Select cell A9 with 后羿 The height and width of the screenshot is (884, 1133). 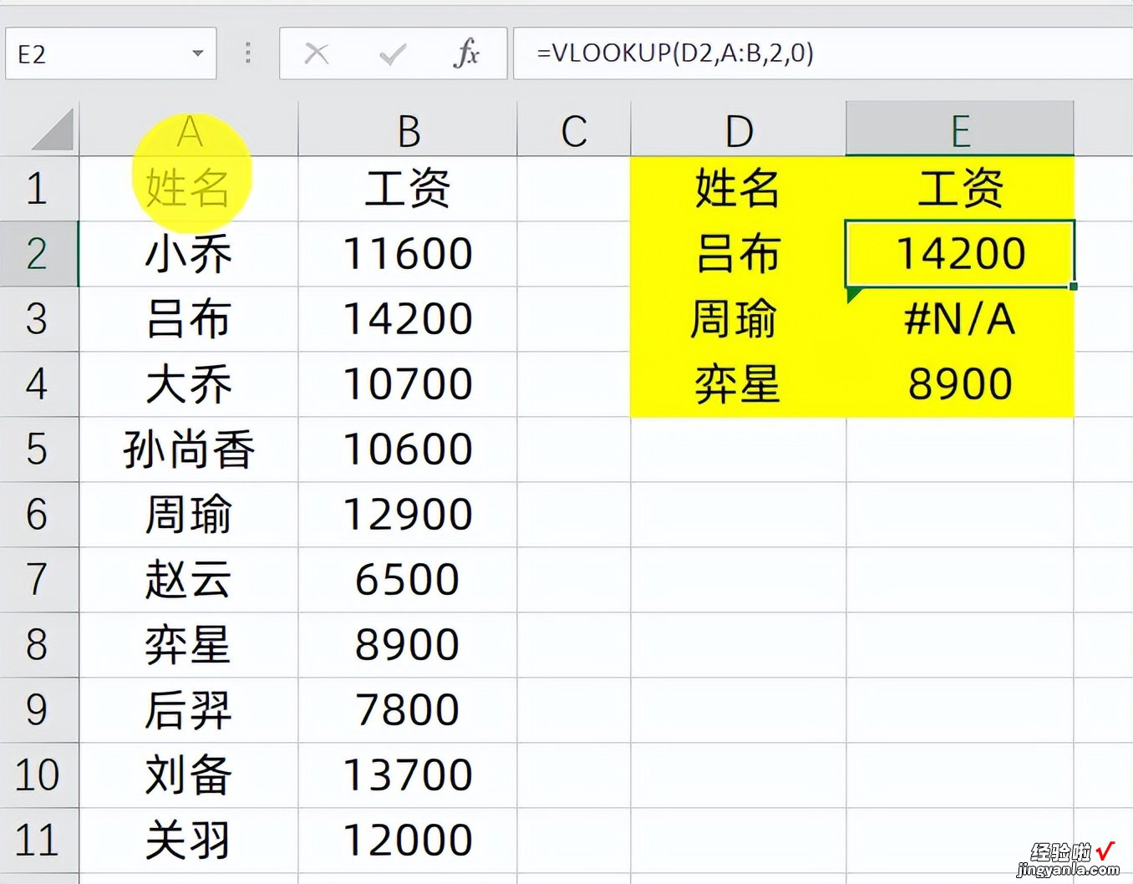[x=189, y=710]
